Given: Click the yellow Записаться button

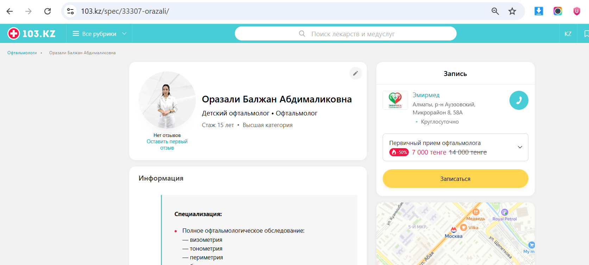Looking at the screenshot, I should point(456,179).
